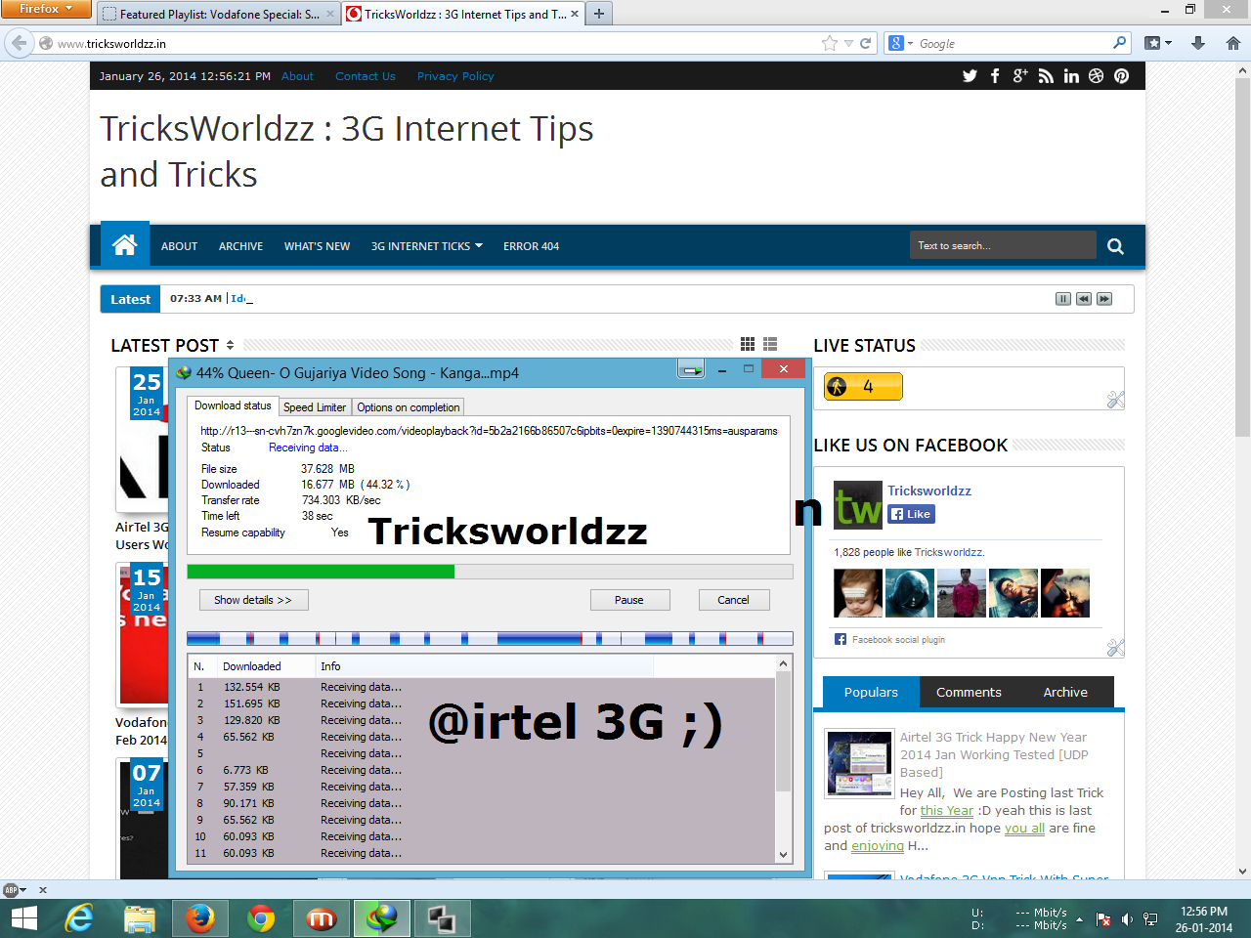Open the Pinterest icon in the top bar
Image resolution: width=1251 pixels, height=938 pixels.
(1122, 76)
